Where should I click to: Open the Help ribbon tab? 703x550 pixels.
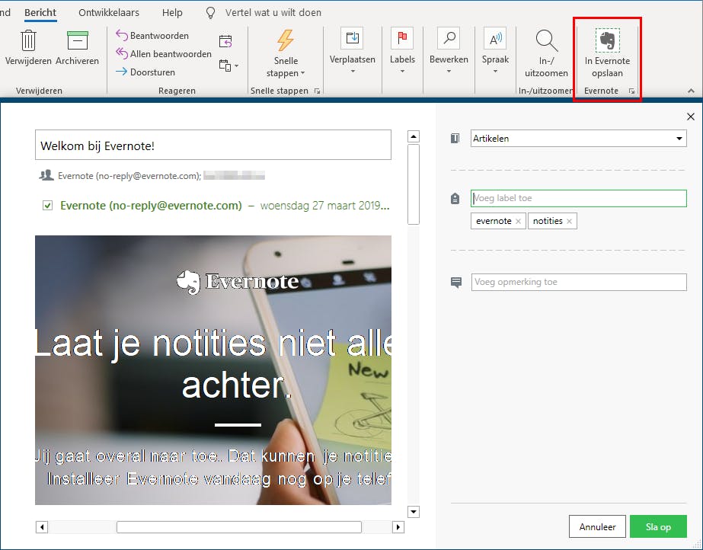pos(172,12)
